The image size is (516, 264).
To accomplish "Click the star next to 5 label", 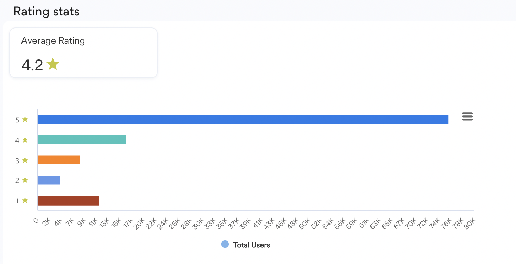I will click(x=25, y=119).
